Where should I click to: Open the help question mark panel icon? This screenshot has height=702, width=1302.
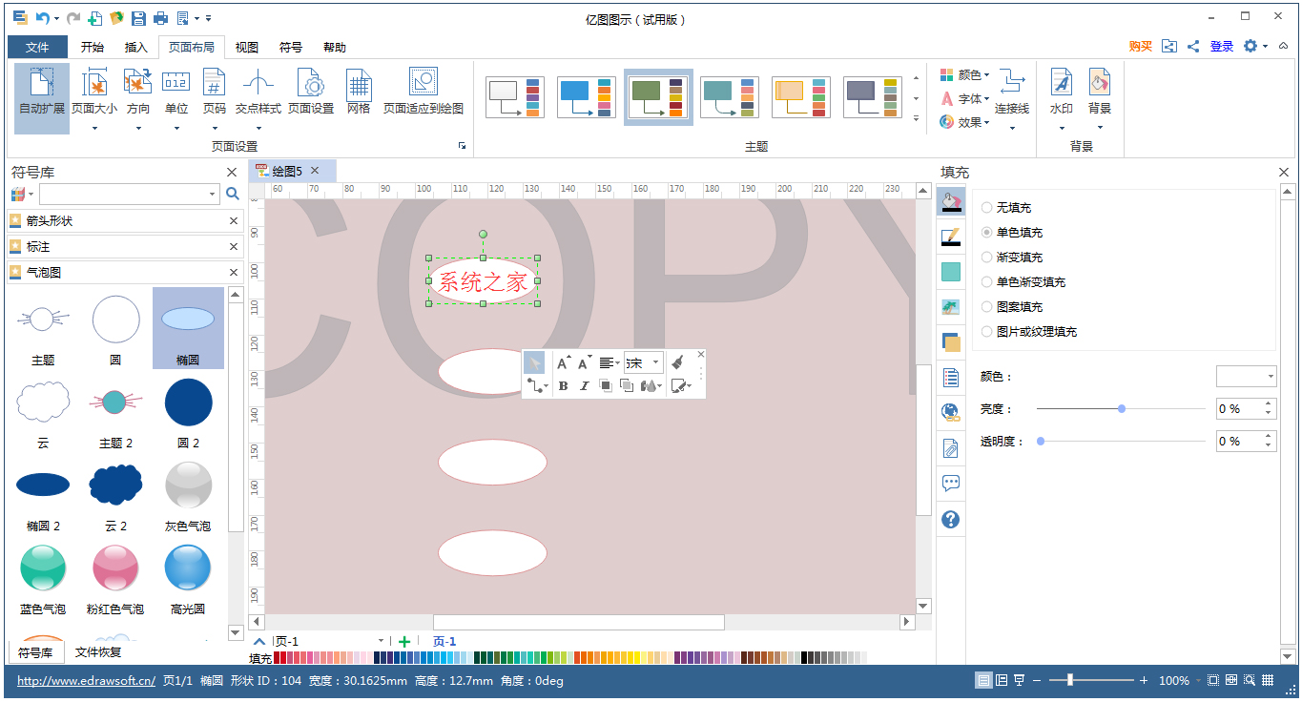point(950,520)
